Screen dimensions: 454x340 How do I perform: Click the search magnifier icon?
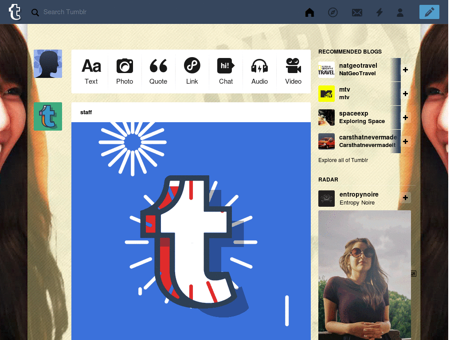35,12
